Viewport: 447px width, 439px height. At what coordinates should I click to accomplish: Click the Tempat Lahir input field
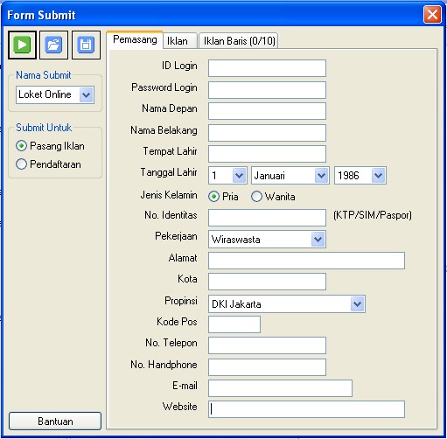tap(267, 154)
